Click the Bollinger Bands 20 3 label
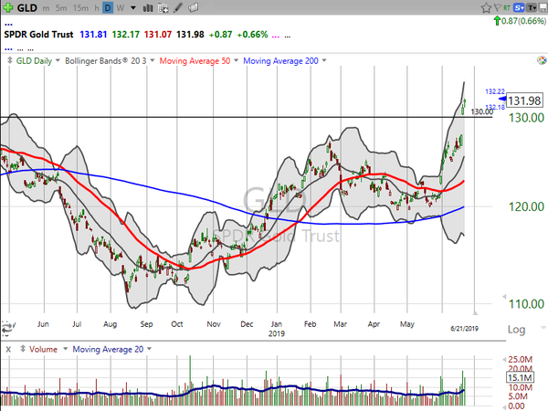The image size is (548, 411). coord(106,61)
